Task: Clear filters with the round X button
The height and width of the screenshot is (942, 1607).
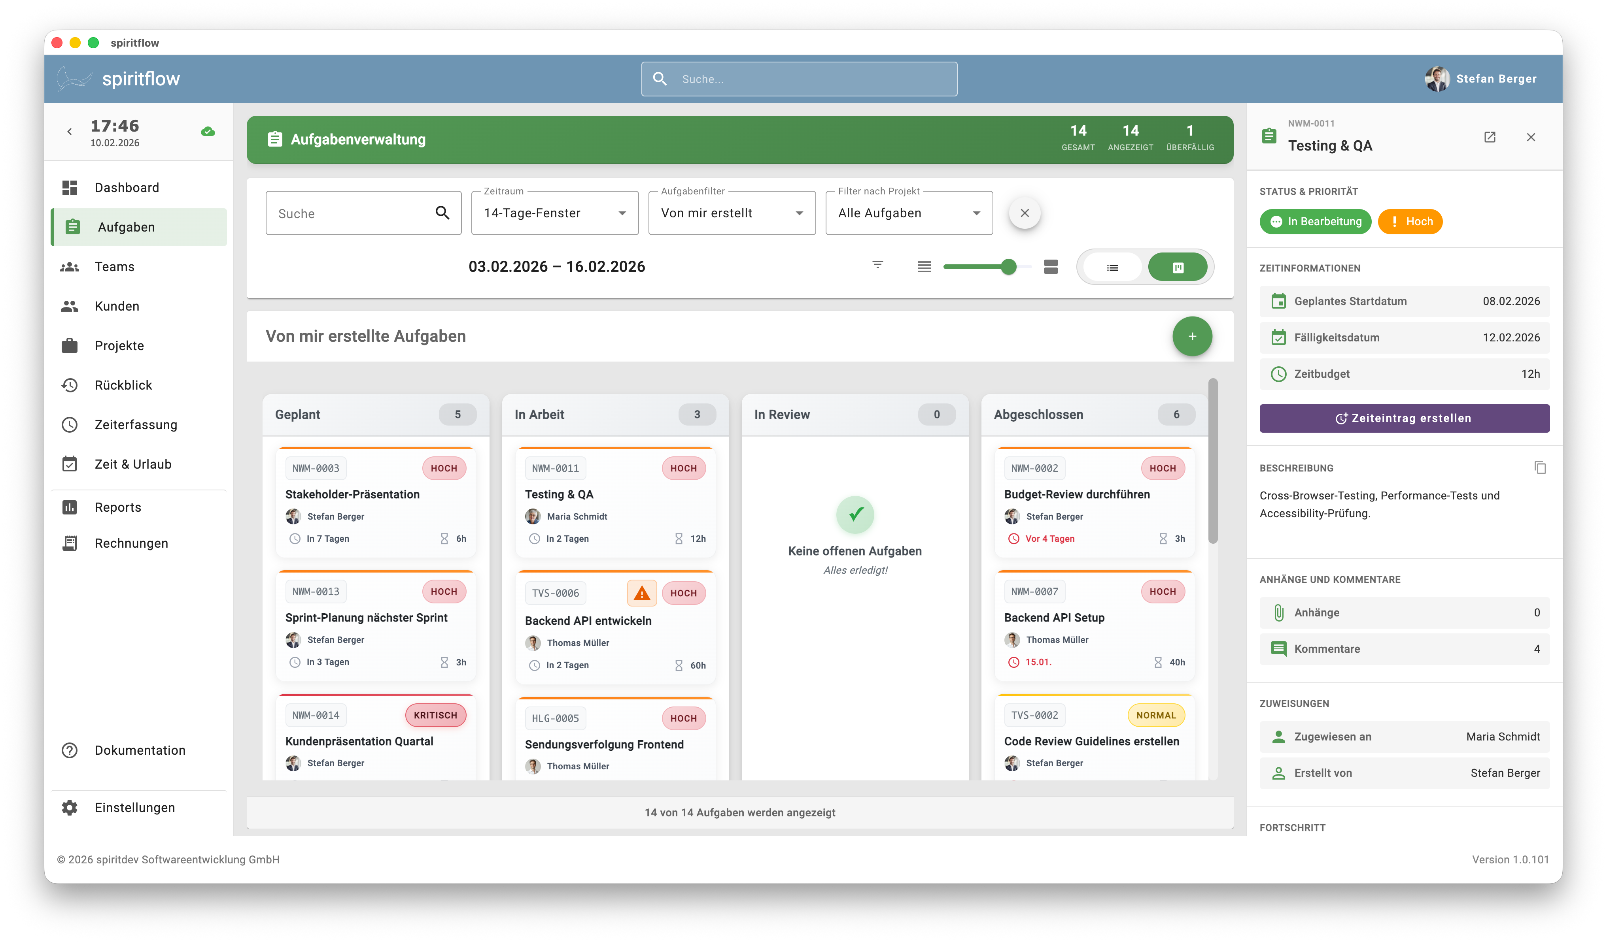Action: coord(1025,213)
